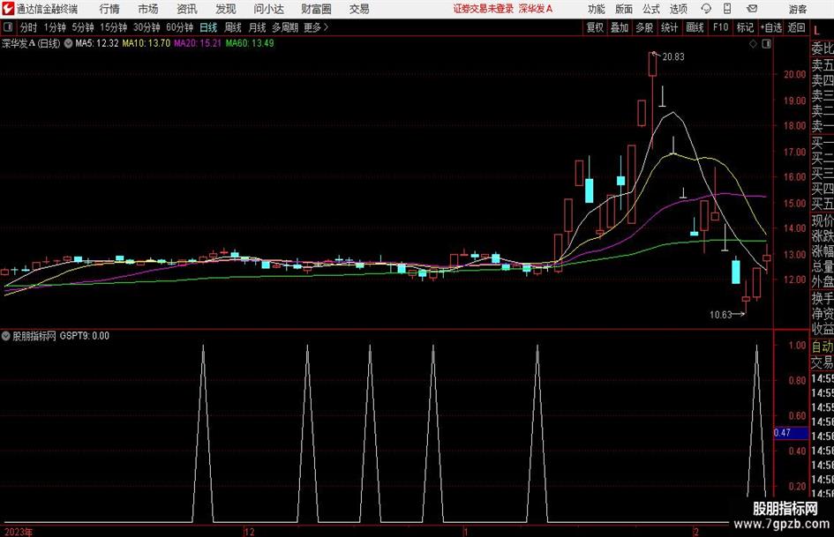Click the 10.63 low price label
This screenshot has width=834, height=537.
click(x=721, y=315)
